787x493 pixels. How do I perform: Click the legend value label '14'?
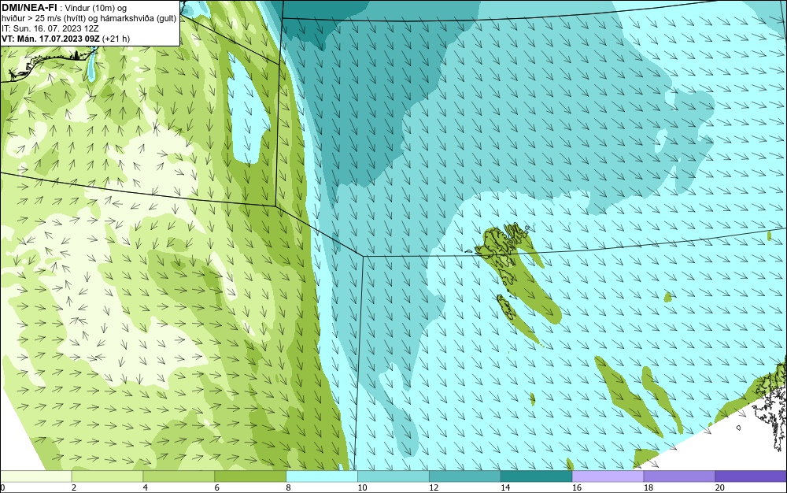505,487
